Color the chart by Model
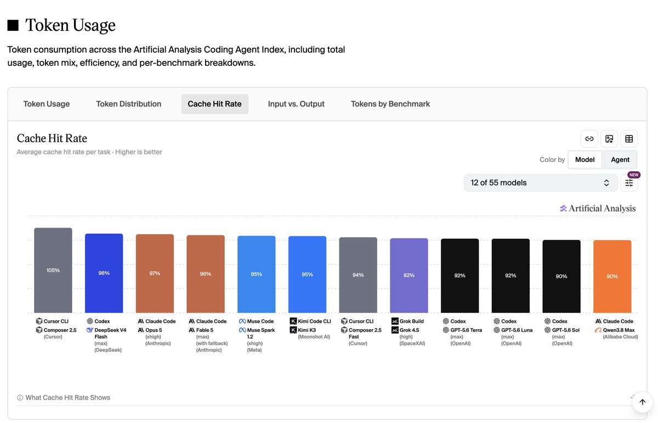The width and height of the screenshot is (658, 423). pyautogui.click(x=585, y=160)
